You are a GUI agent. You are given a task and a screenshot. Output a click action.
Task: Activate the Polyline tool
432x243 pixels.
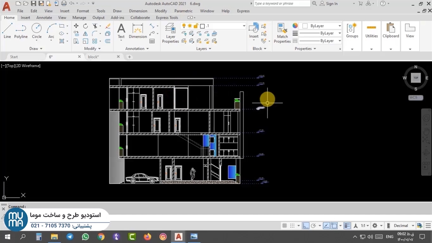[21, 31]
